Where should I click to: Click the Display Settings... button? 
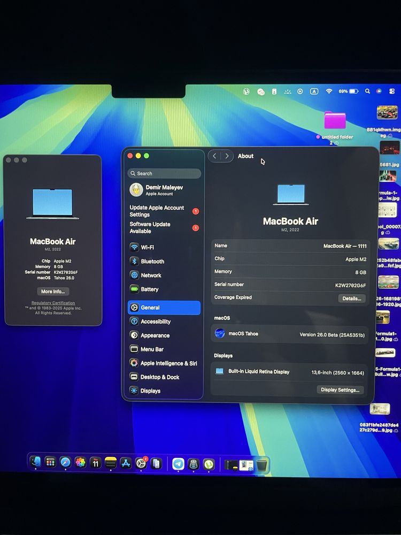(340, 389)
